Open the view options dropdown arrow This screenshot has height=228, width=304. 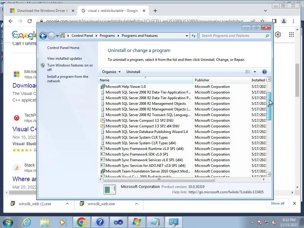(x=255, y=72)
